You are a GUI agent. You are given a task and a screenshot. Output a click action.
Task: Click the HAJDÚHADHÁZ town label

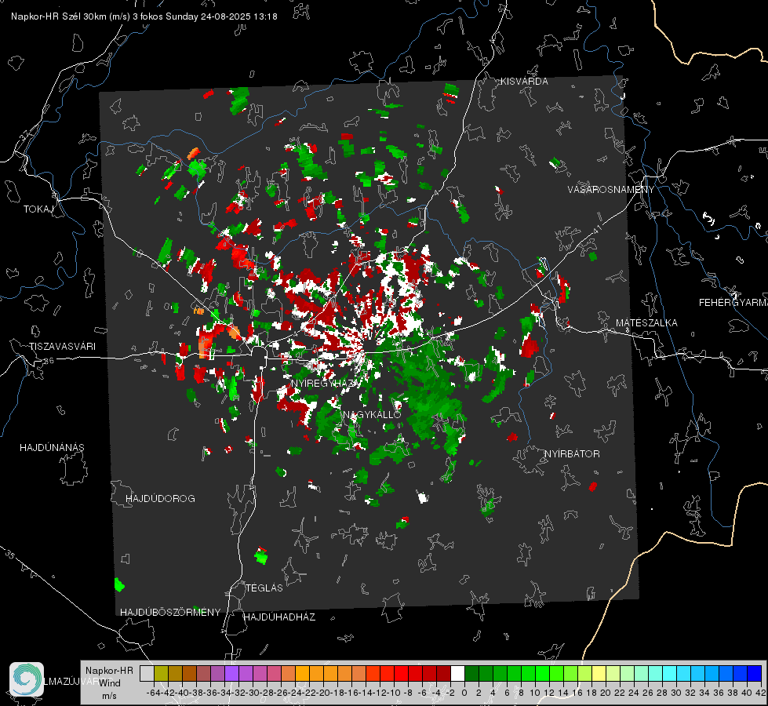pos(279,617)
